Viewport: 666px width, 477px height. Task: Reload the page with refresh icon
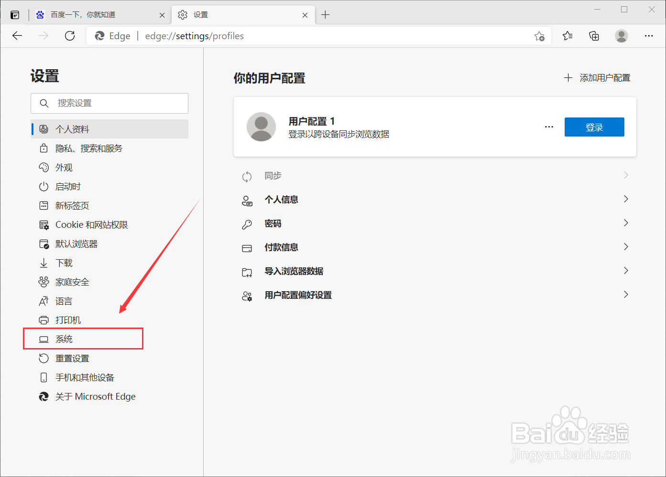70,36
